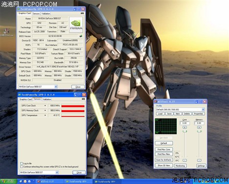Open the Start menu button
229x184 pixels.
coord(8,182)
